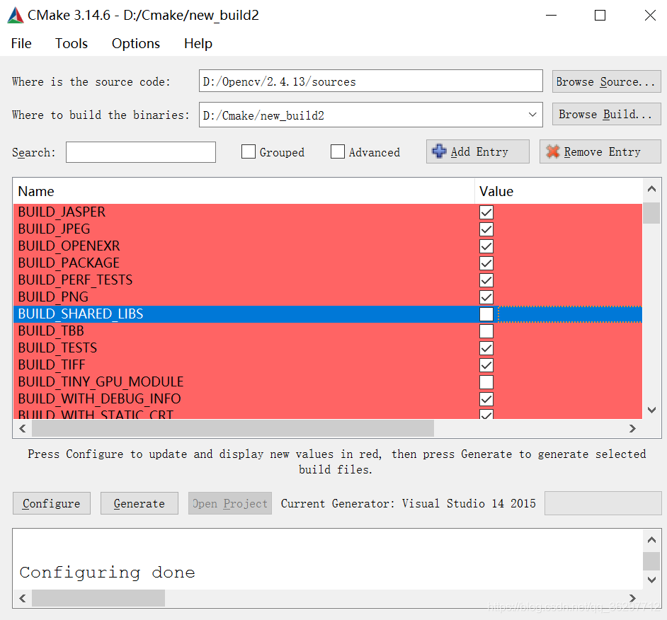This screenshot has width=667, height=620.
Task: Select the BUILD_JPEG row name
Action: (x=54, y=229)
